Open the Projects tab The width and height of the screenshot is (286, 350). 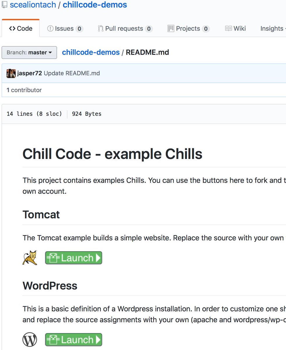(189, 29)
